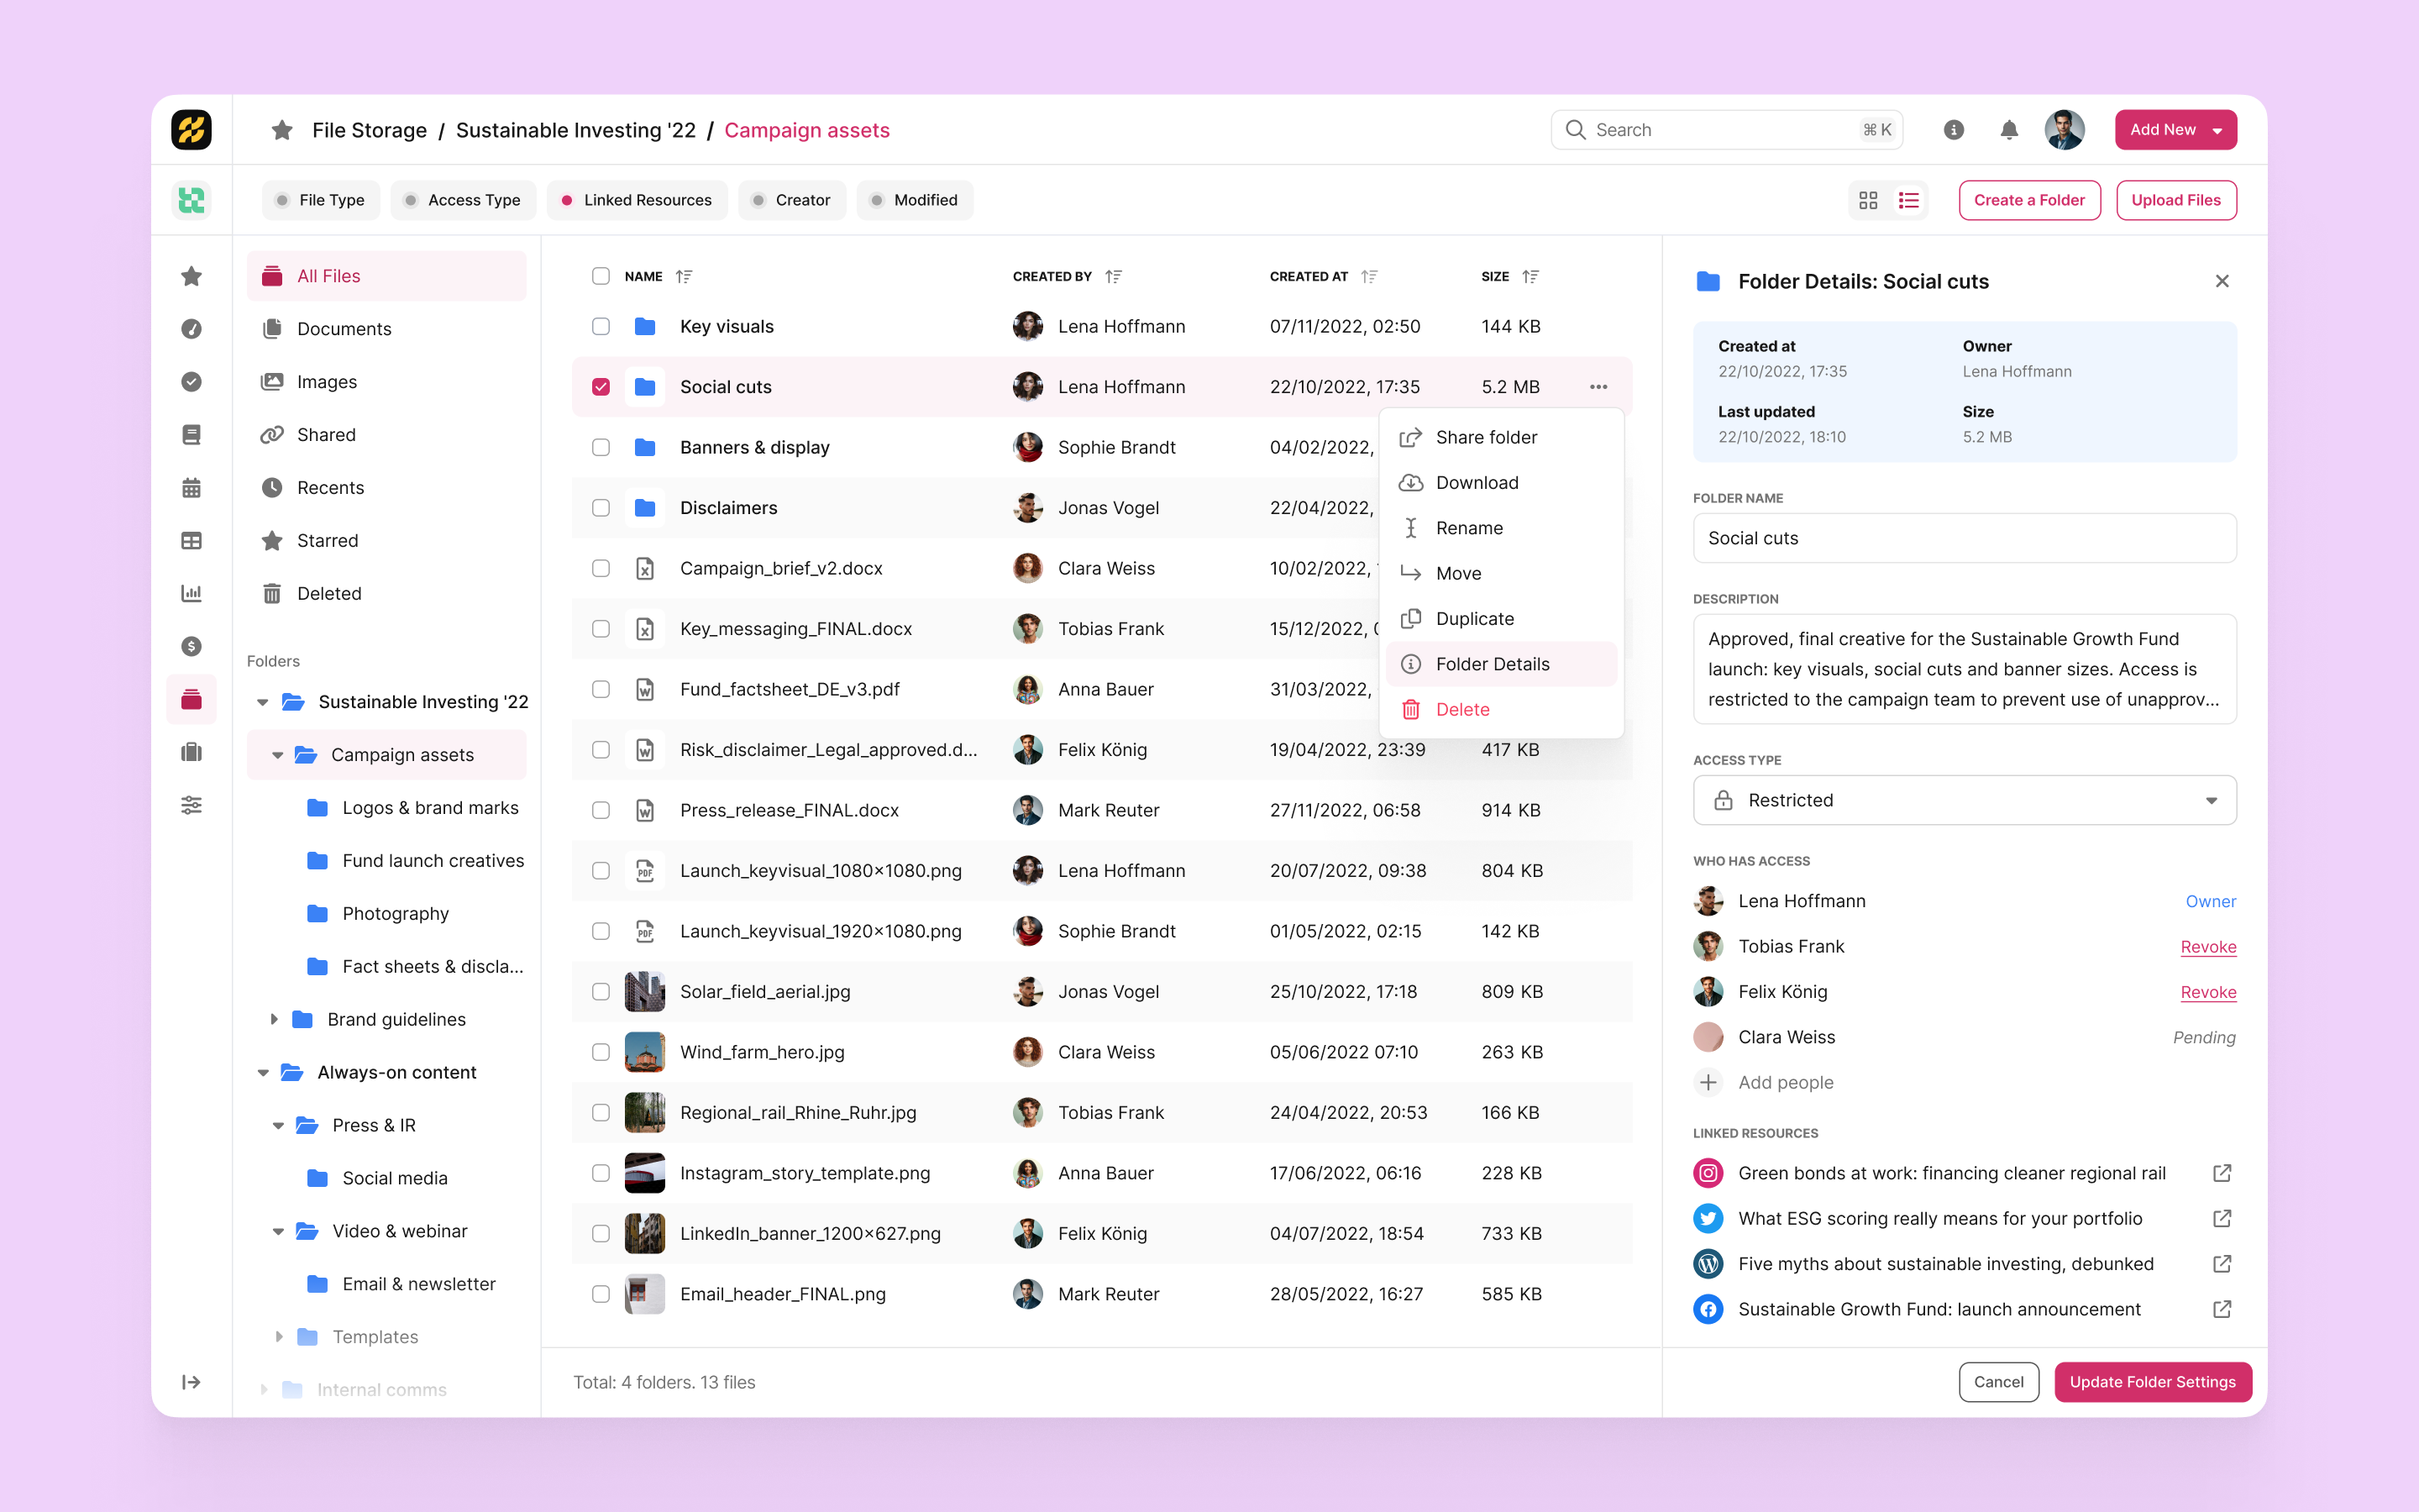Click Upload Files button

[2176, 200]
